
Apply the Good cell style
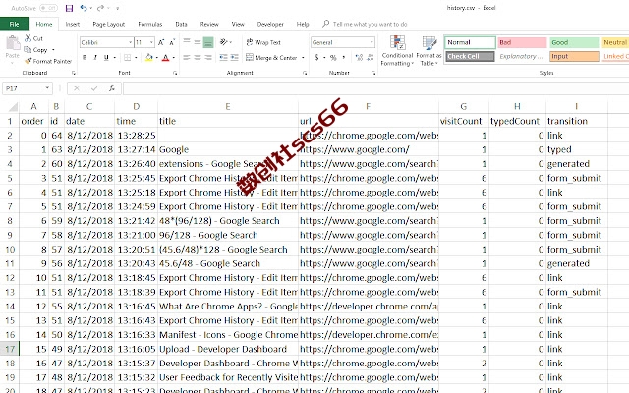click(x=574, y=42)
